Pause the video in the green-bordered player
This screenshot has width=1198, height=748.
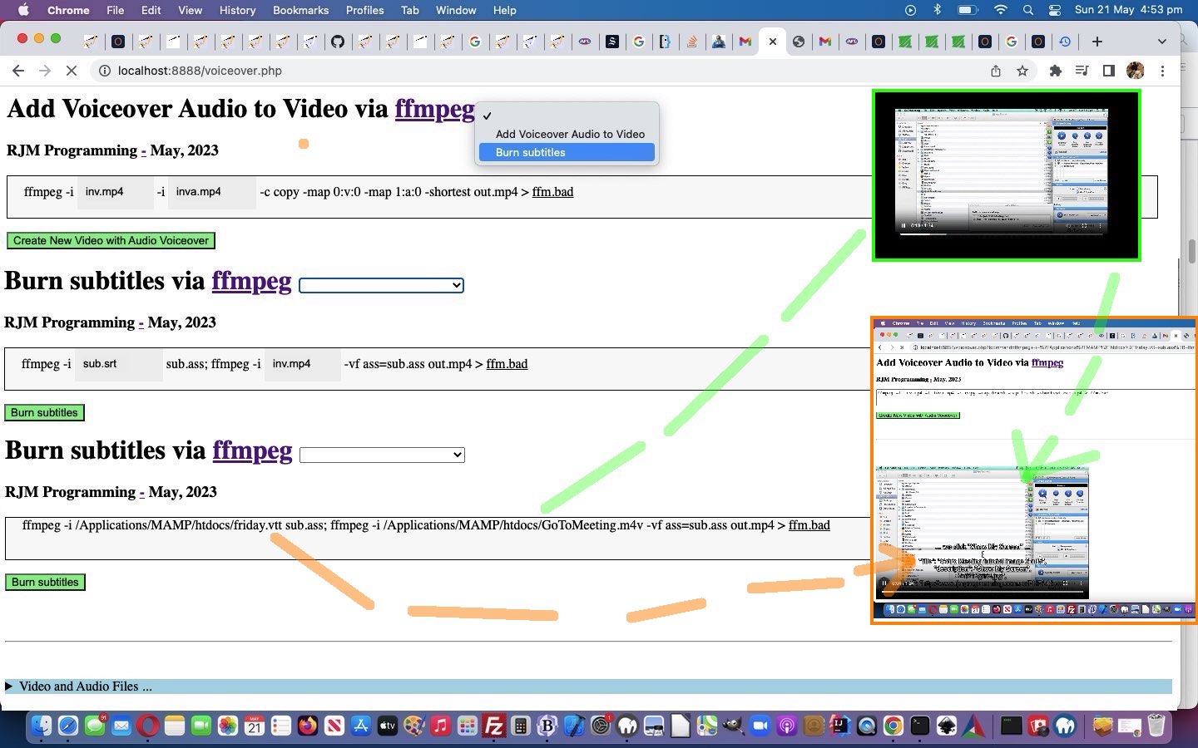point(903,225)
